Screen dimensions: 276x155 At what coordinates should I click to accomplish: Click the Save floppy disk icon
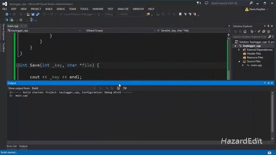point(33,14)
